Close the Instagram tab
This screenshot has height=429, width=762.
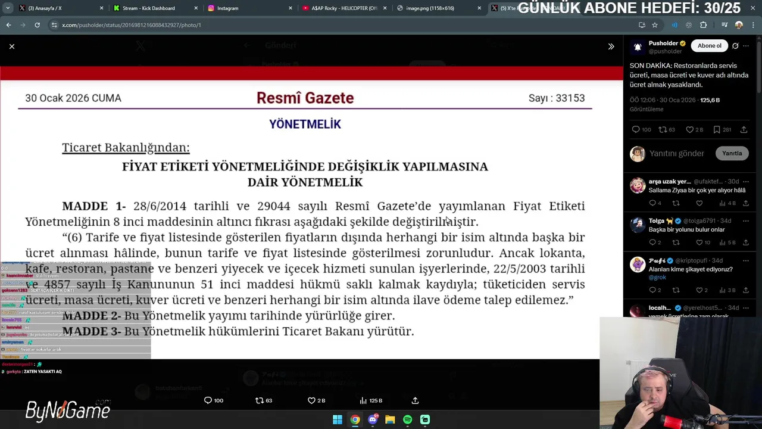(x=291, y=8)
